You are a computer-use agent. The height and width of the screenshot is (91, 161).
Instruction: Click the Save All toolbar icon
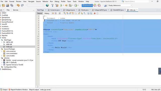12,5
